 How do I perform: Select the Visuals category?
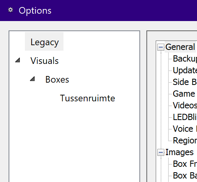point(44,61)
